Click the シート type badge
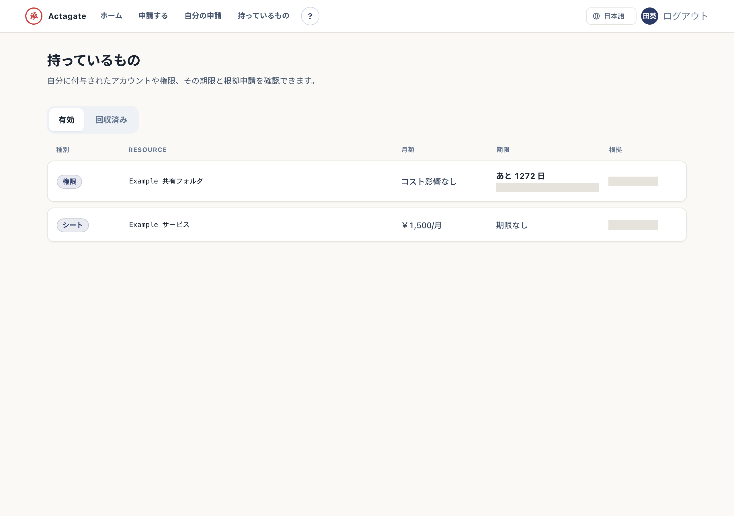This screenshot has width=734, height=516. [x=73, y=225]
